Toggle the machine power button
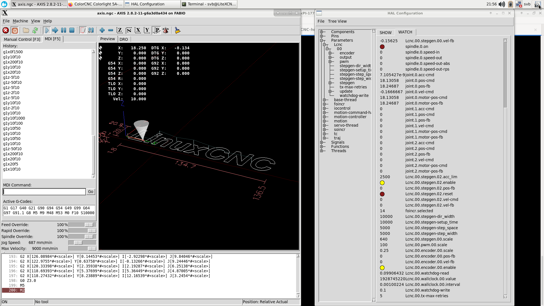This screenshot has height=306, width=544. (x=15, y=30)
